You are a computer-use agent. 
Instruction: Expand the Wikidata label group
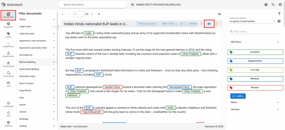277,109
